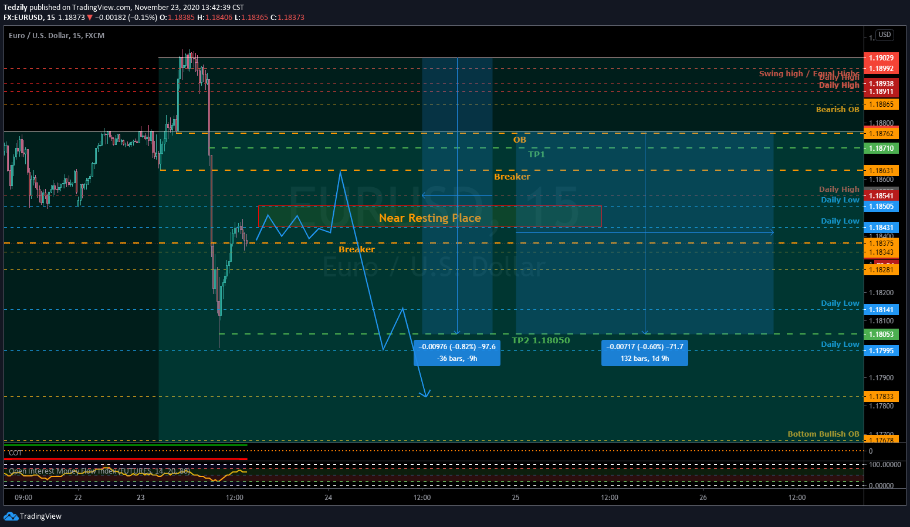Click the TP1 label
The width and height of the screenshot is (910, 527).
(x=536, y=154)
